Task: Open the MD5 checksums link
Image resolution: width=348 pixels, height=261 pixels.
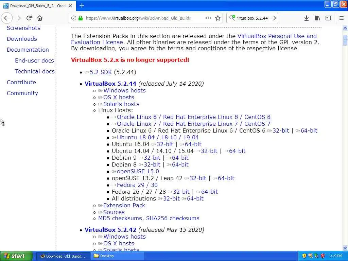Action: [x=120, y=219]
